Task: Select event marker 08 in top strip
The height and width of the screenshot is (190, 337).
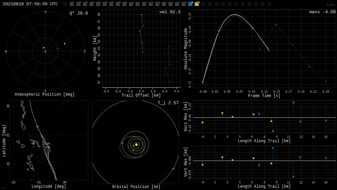Action: (118, 4)
